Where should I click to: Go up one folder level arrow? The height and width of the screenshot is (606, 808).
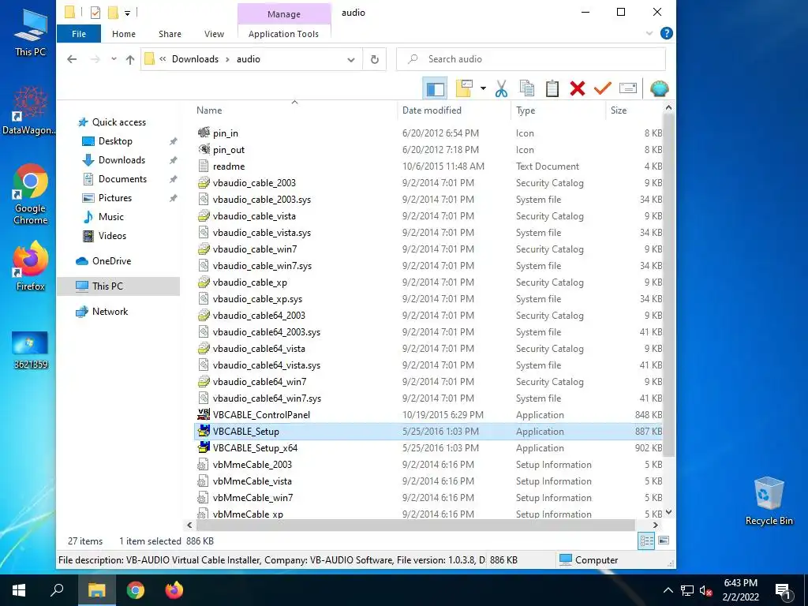tap(130, 59)
